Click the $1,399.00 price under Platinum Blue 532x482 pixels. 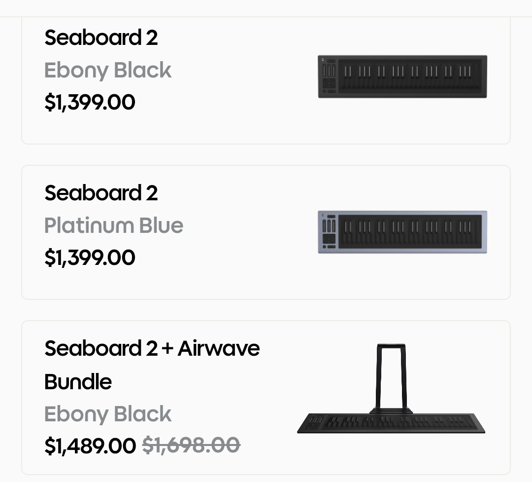[90, 258]
